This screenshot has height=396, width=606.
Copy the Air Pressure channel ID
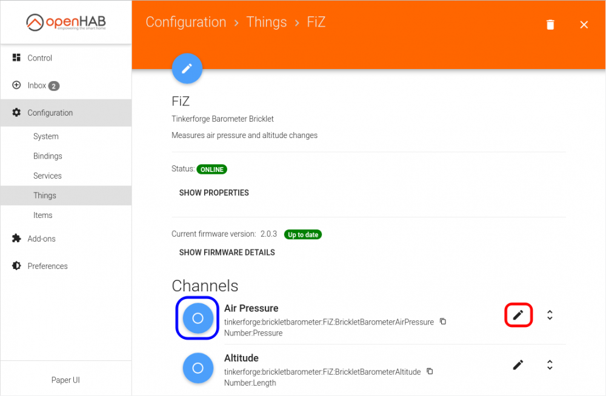(443, 322)
